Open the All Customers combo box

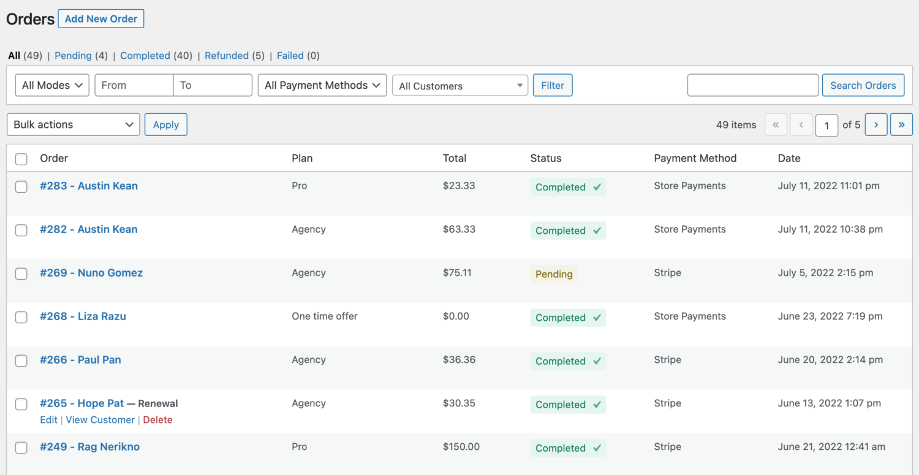point(460,86)
